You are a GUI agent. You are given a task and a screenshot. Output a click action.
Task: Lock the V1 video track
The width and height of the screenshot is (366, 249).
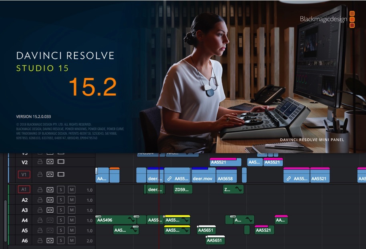point(40,174)
